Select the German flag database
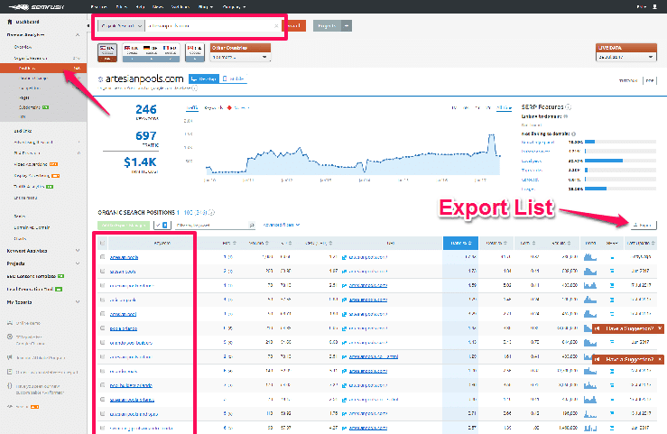 tap(151, 52)
